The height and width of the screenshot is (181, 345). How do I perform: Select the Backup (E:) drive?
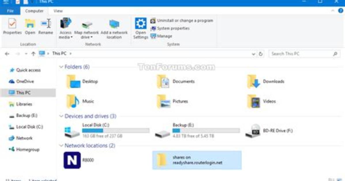197,131
